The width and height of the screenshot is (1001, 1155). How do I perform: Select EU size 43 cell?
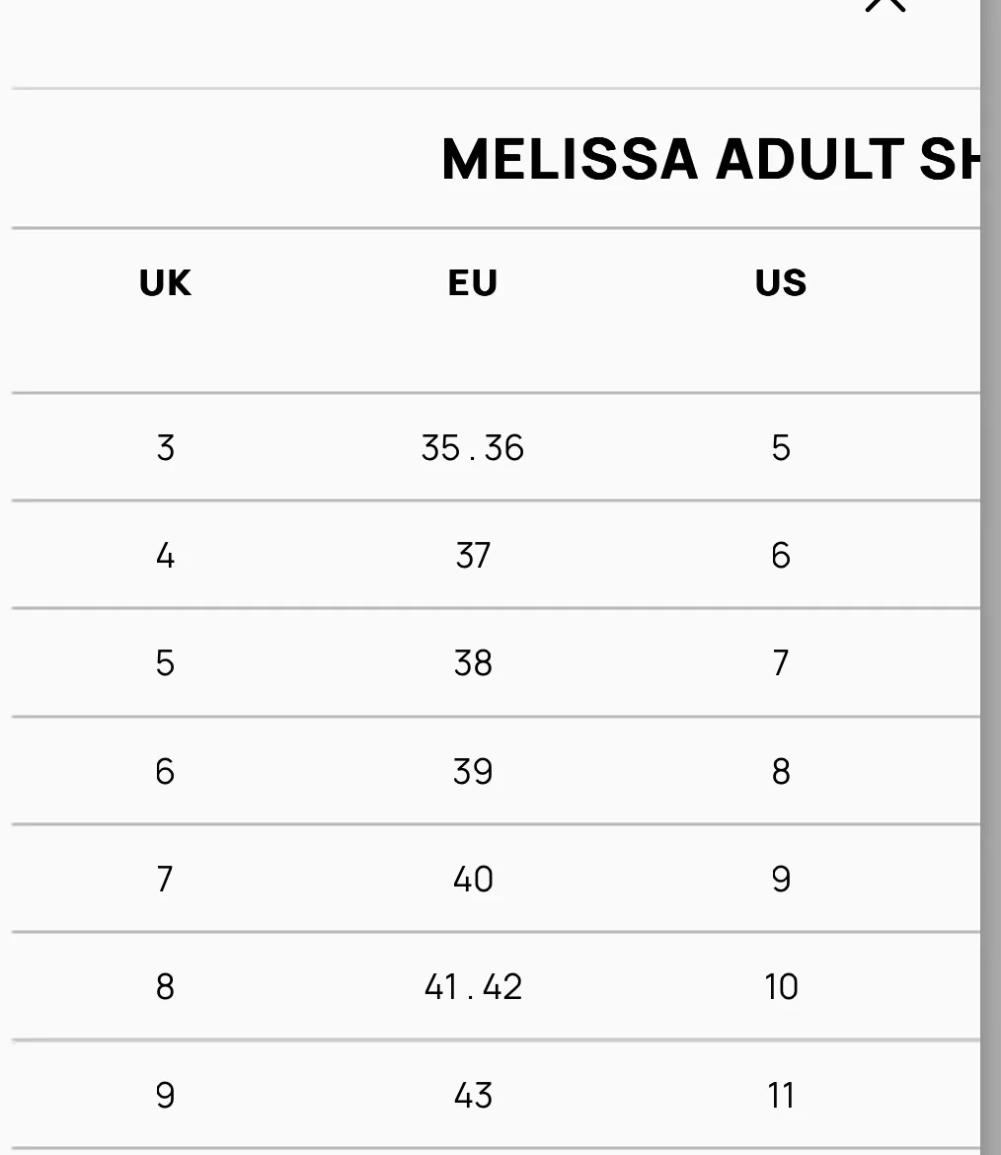click(x=473, y=1095)
